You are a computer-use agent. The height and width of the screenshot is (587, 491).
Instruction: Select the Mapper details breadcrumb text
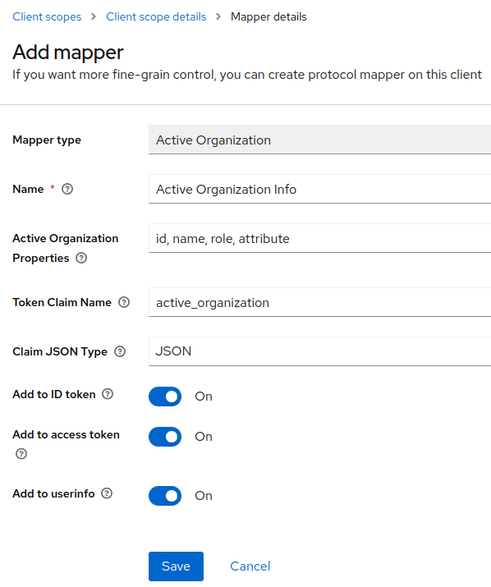[268, 17]
